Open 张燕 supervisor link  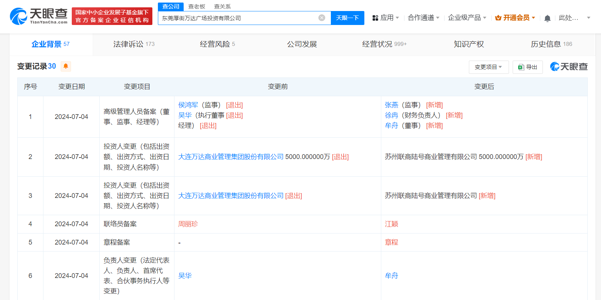pyautogui.click(x=392, y=105)
